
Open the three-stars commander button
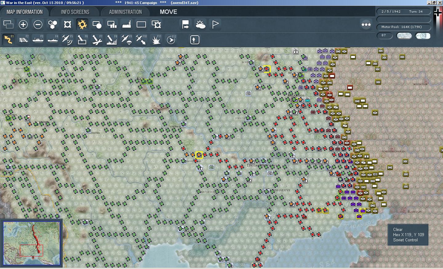pos(366,25)
